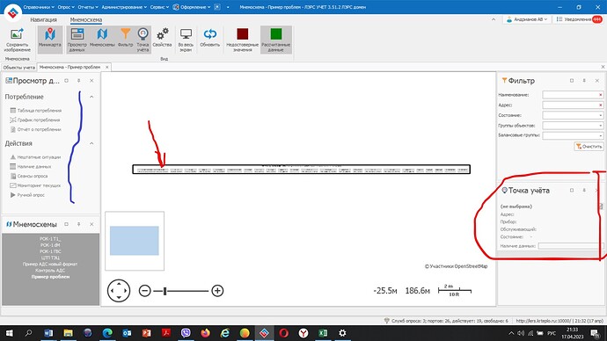Click the zoom slider handle on map
The height and width of the screenshot is (341, 607).
coord(165,291)
